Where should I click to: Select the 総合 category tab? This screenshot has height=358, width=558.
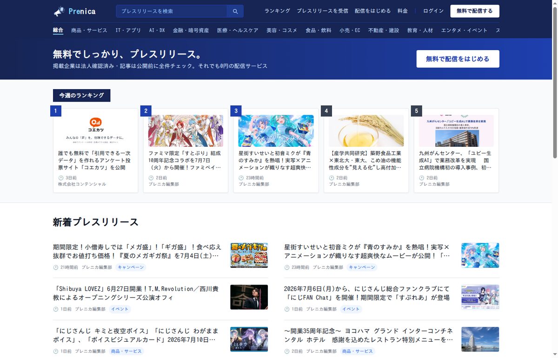click(x=58, y=30)
